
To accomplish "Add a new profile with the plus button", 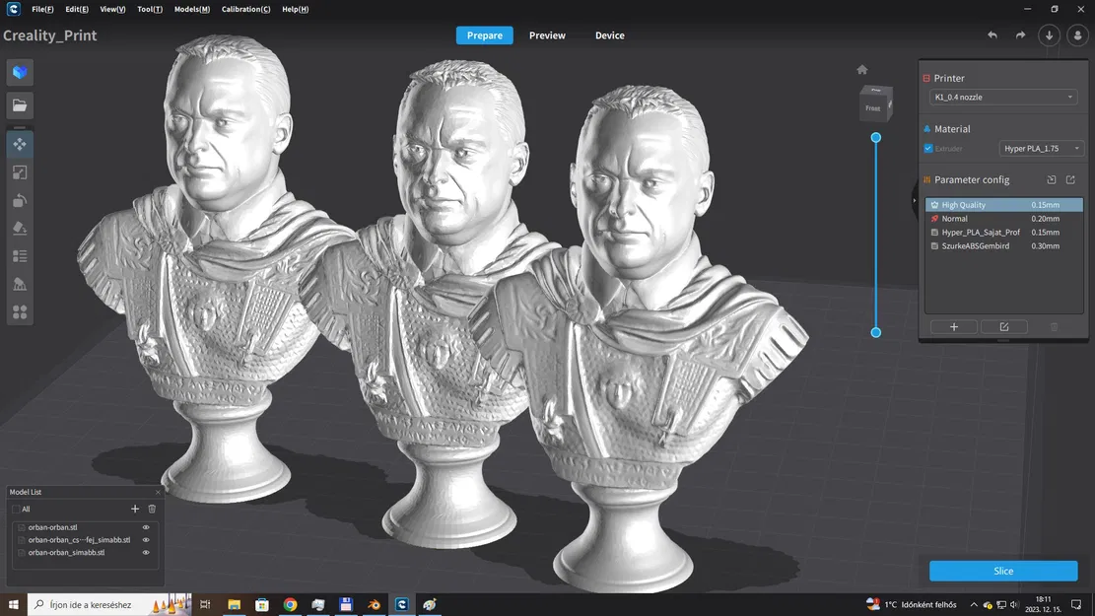I will coord(953,326).
